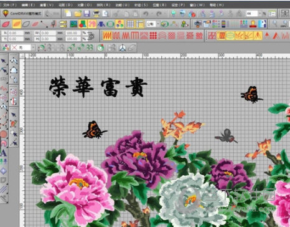Choose the Reshape Object tool below select arrow
The image size is (290, 227).
[x=4, y=70]
